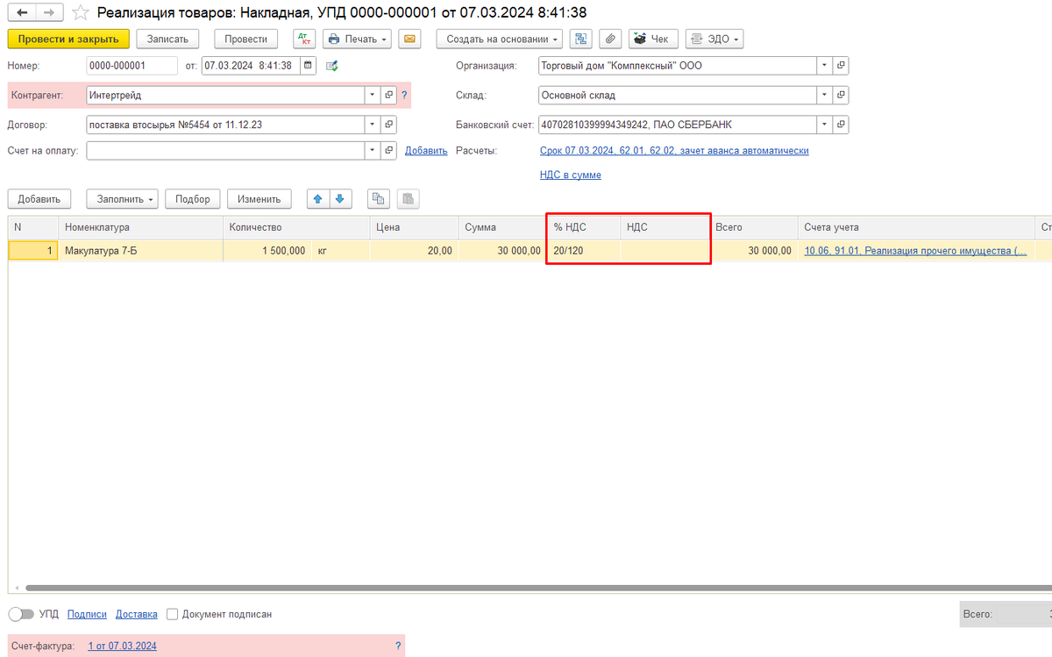Viewport: 1052px width, 657px height.
Task: Expand the Склад dropdown arrow
Action: 825,95
